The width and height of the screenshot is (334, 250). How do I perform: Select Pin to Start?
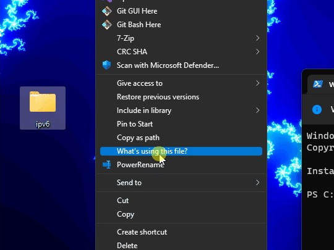pos(181,124)
